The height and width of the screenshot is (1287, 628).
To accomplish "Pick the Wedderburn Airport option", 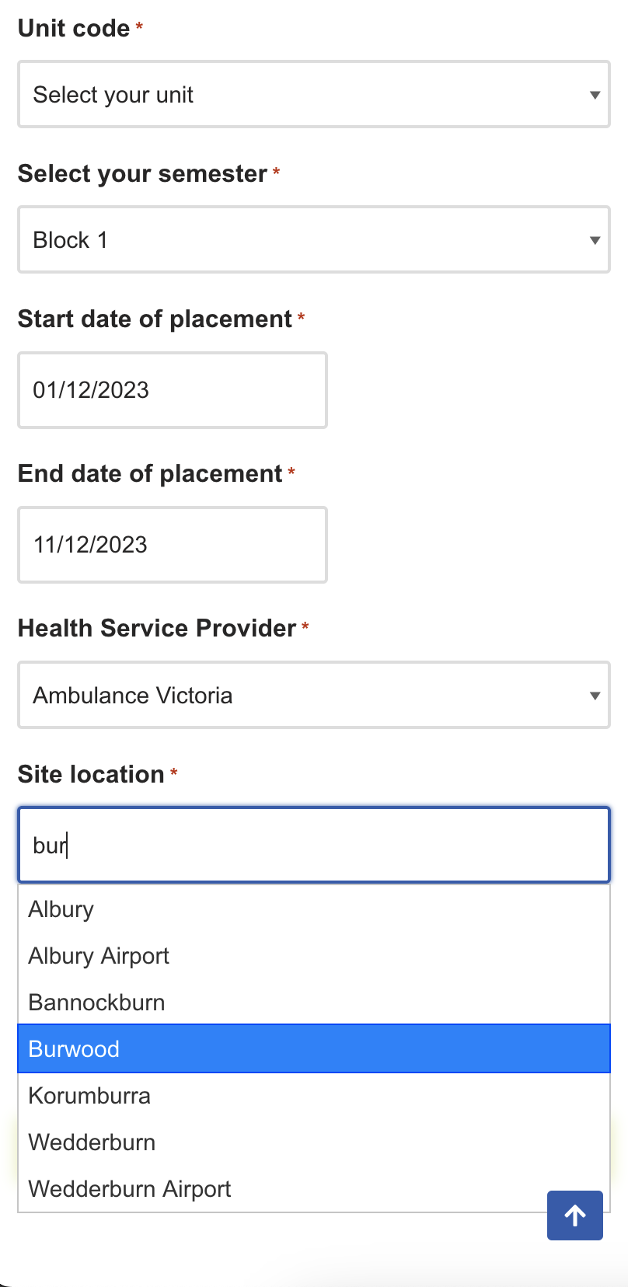I will click(130, 1189).
